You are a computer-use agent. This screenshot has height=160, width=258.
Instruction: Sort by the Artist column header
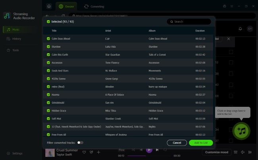(x=108, y=31)
